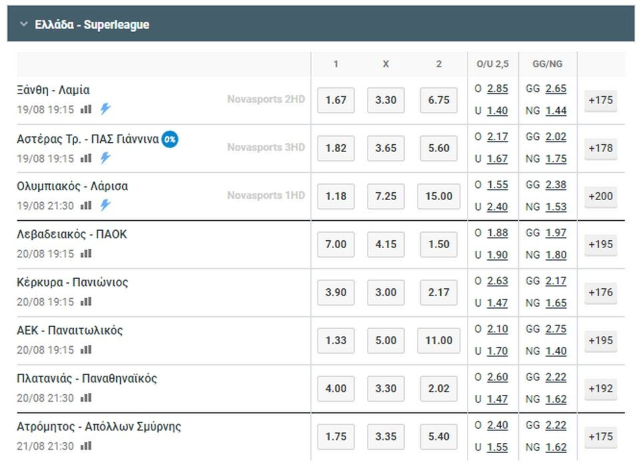This screenshot has height=467, width=643.
Task: Open statistics icon for Λεβαδειακός - ΠΑΟΚ
Action: (85, 254)
